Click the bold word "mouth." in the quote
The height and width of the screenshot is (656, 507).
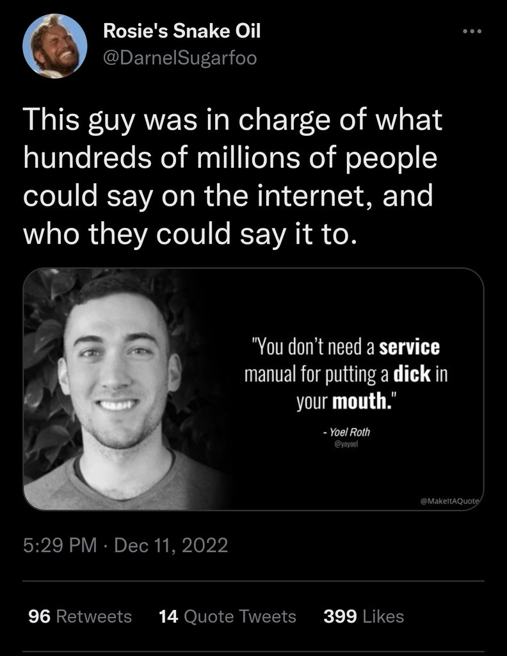tap(362, 402)
